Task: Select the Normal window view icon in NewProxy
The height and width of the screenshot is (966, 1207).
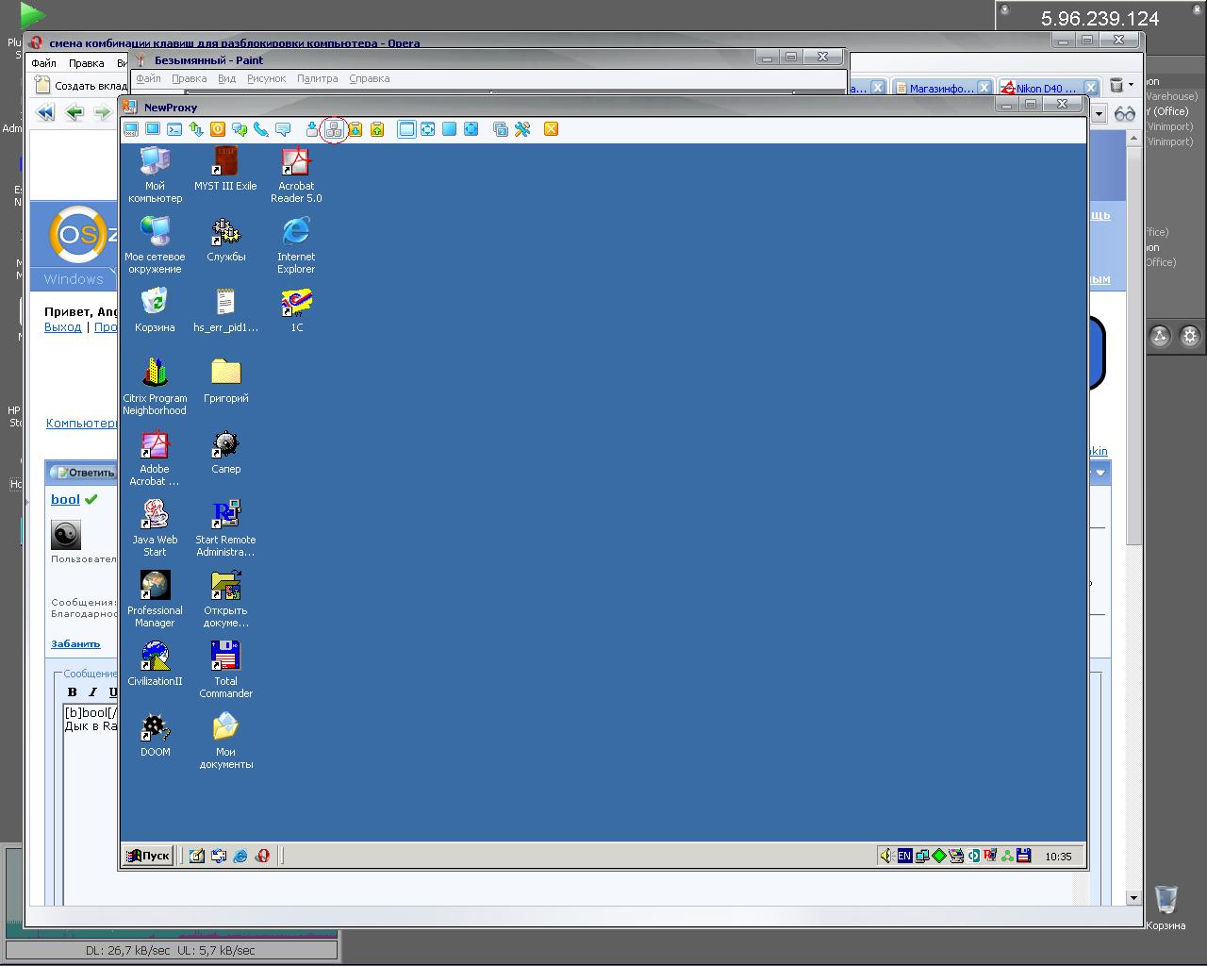Action: pos(406,129)
